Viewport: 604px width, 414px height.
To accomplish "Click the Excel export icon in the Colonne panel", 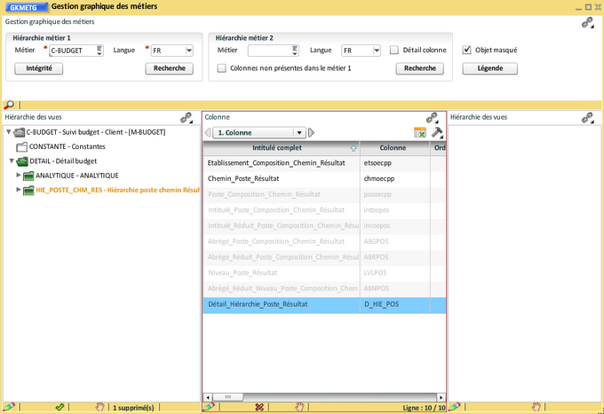I will tap(420, 132).
